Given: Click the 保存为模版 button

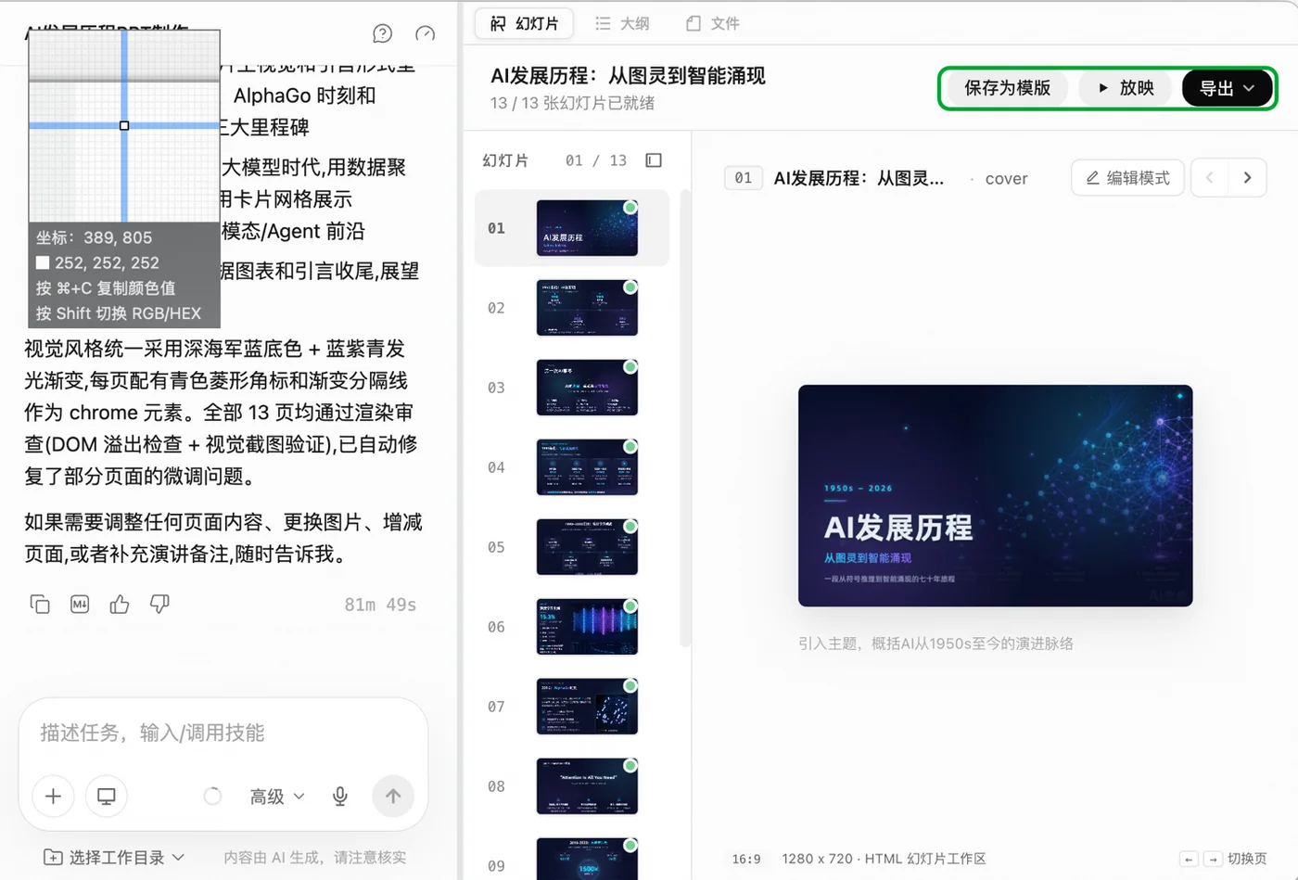Looking at the screenshot, I should coord(1007,88).
